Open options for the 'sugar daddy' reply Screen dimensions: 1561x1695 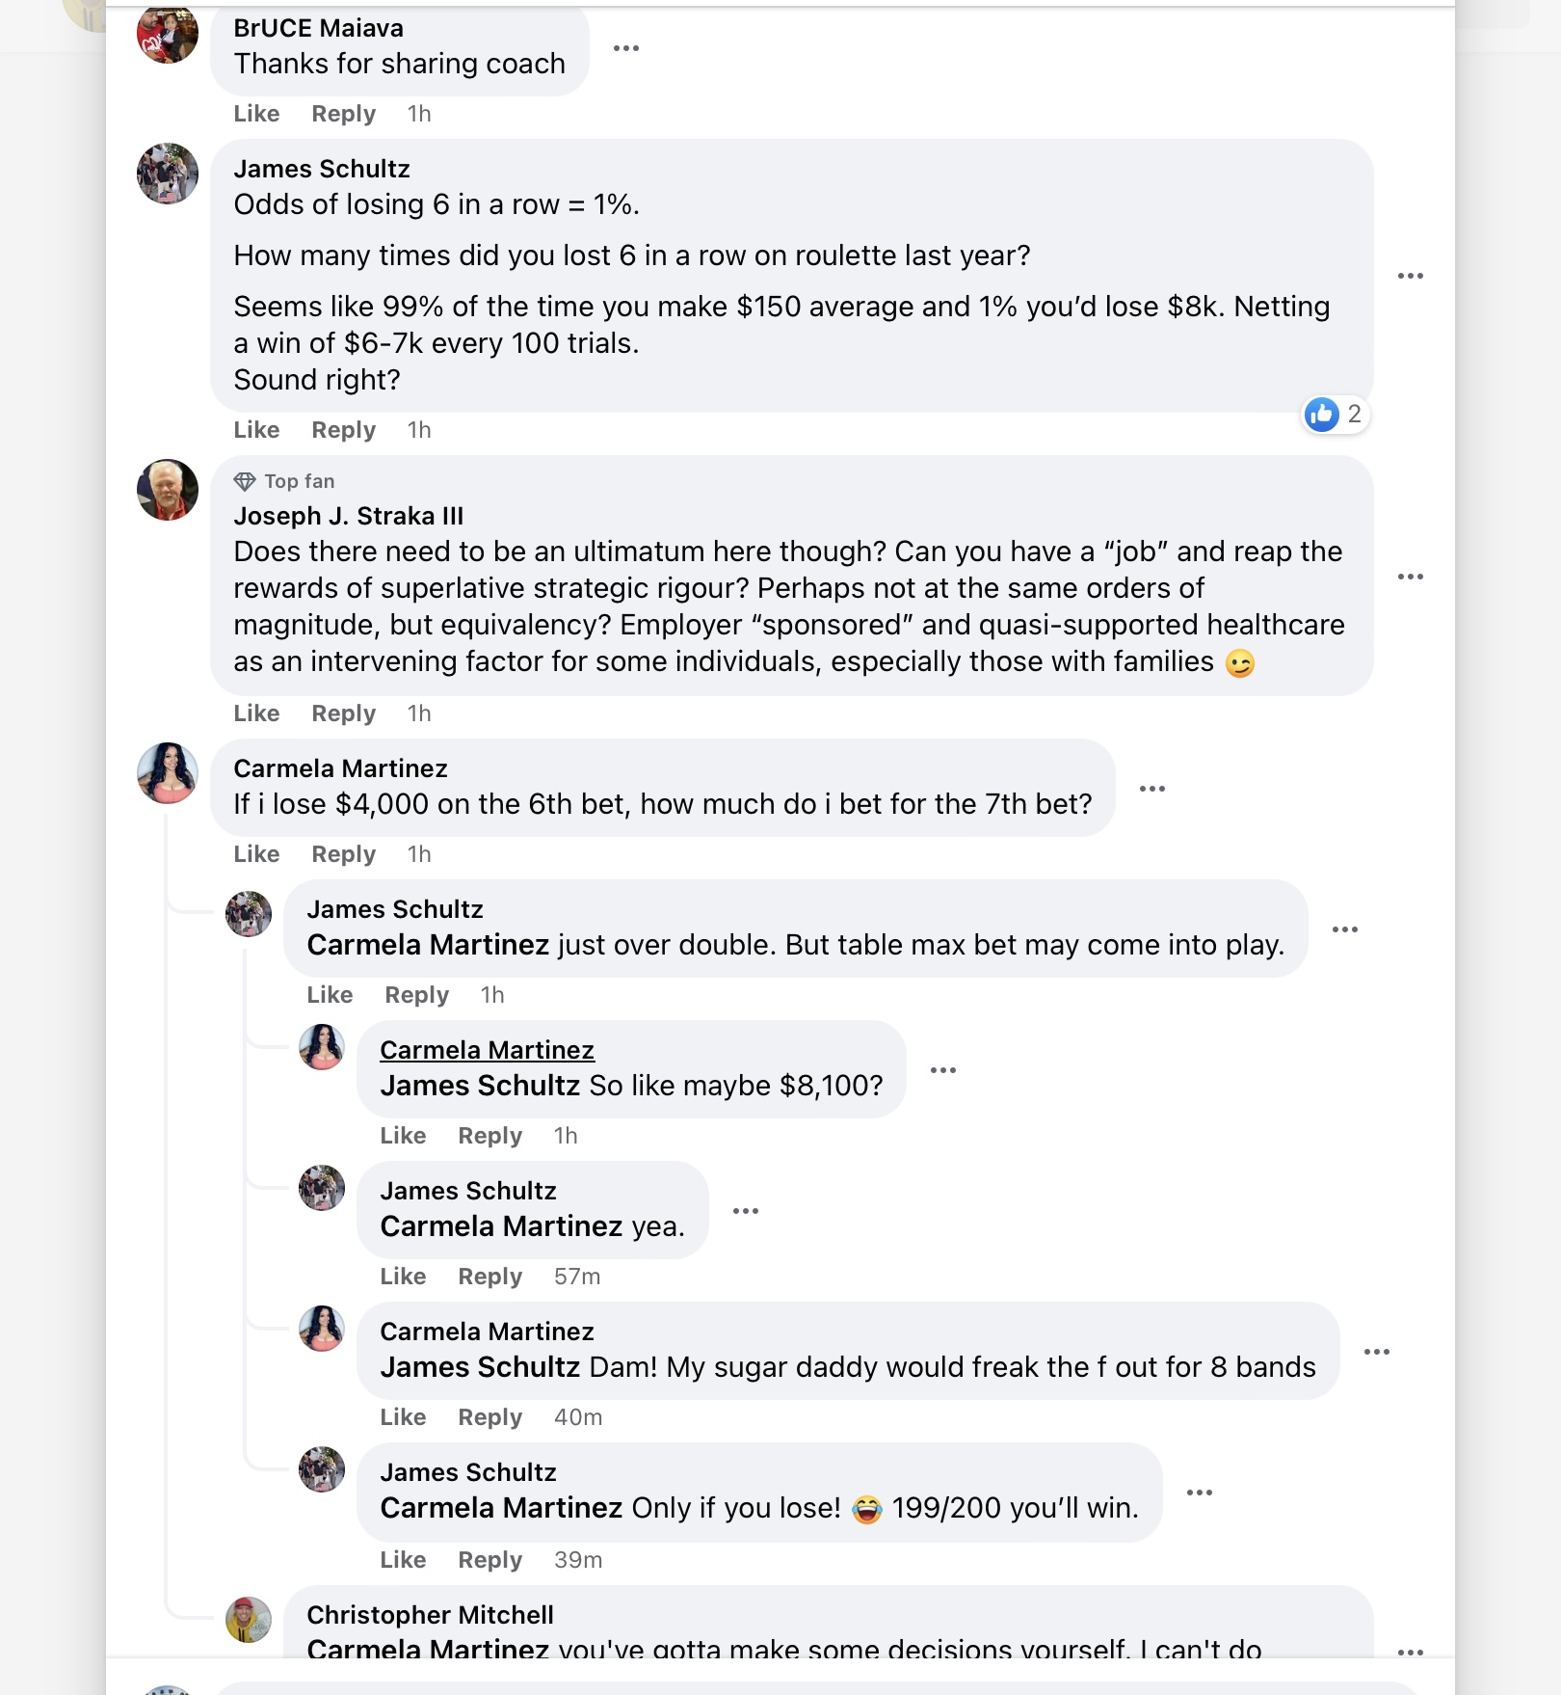pos(1376,1352)
